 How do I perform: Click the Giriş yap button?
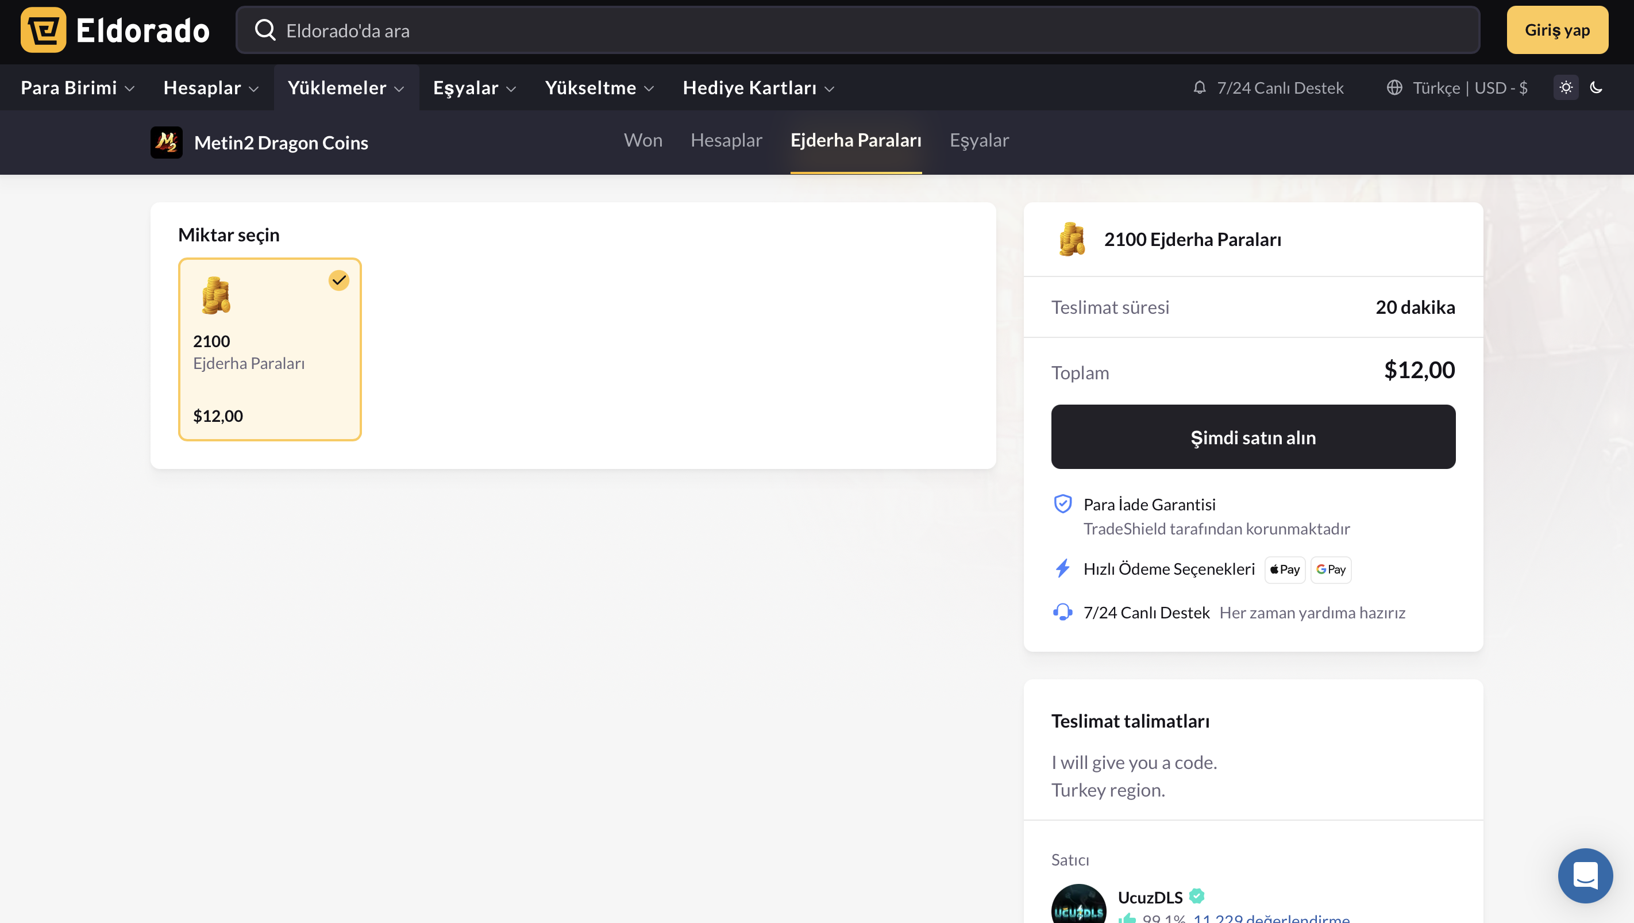1556,30
